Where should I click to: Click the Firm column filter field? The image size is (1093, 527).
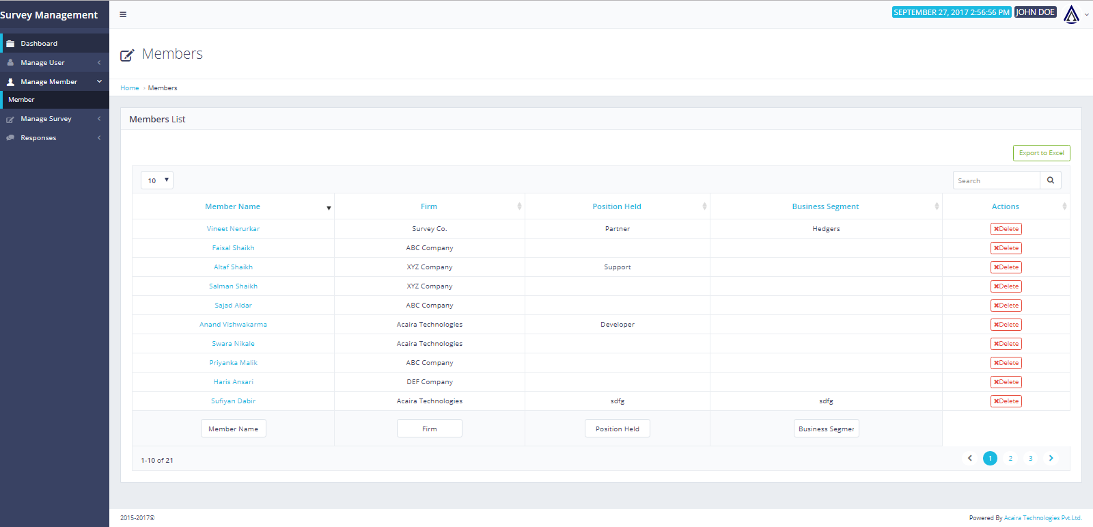(429, 429)
